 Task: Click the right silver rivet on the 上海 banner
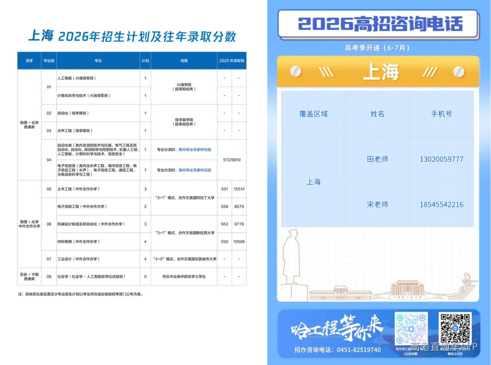pos(459,72)
